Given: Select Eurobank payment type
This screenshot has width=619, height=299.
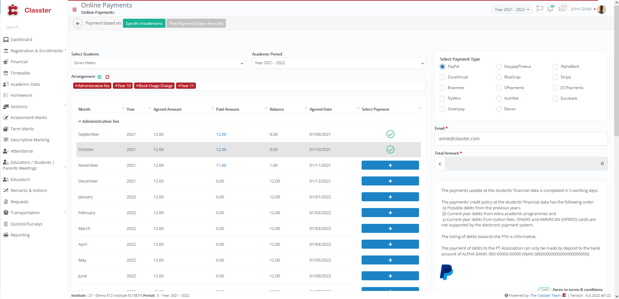Looking at the screenshot, I should click(555, 99).
